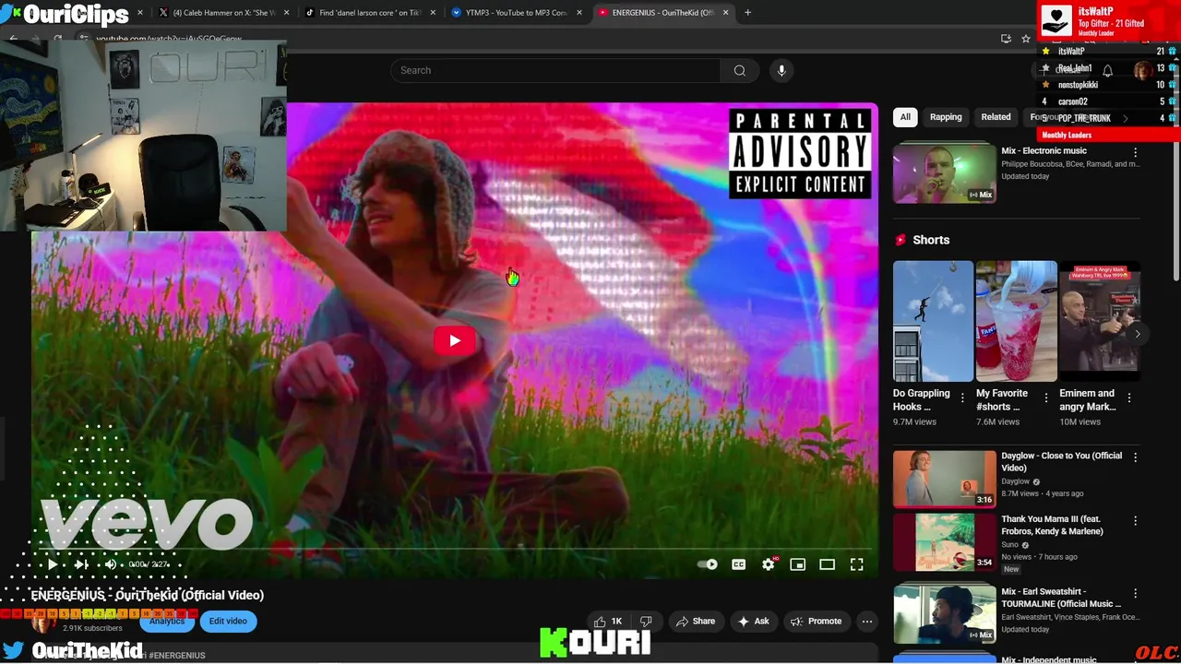Screen dimensions: 1181x664
Task: Switch to the TikTok danel larson core tab
Action: pyautogui.click(x=369, y=13)
